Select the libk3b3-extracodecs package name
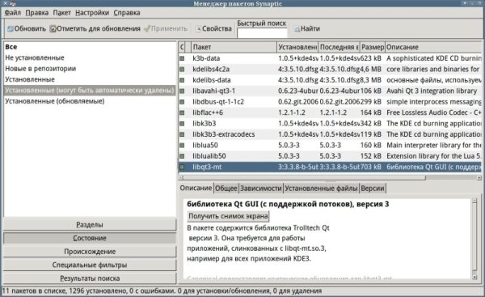 coord(224,134)
